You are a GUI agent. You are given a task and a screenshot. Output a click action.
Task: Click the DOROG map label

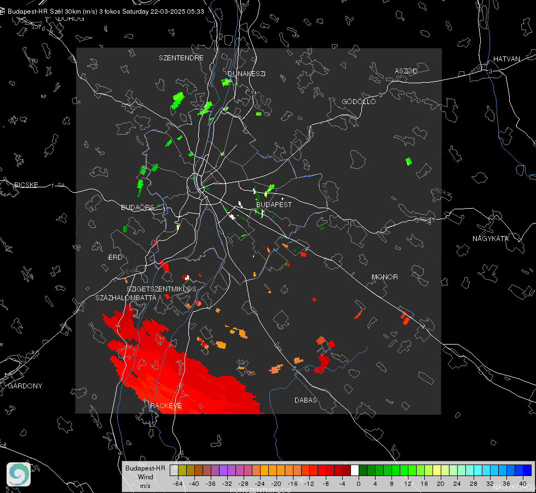[71, 19]
